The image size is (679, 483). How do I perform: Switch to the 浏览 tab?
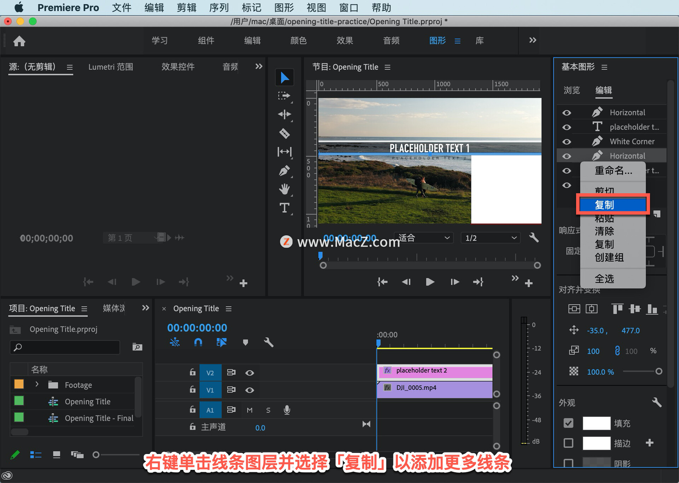click(x=571, y=90)
